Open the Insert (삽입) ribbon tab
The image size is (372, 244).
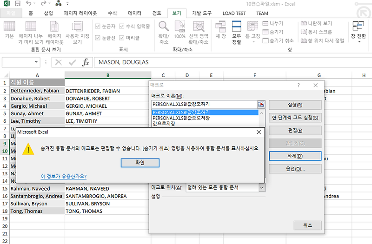click(48, 13)
